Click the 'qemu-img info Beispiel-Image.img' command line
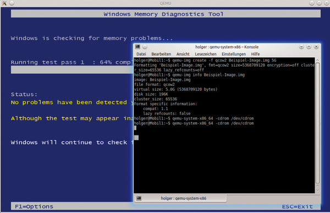 click(189, 75)
